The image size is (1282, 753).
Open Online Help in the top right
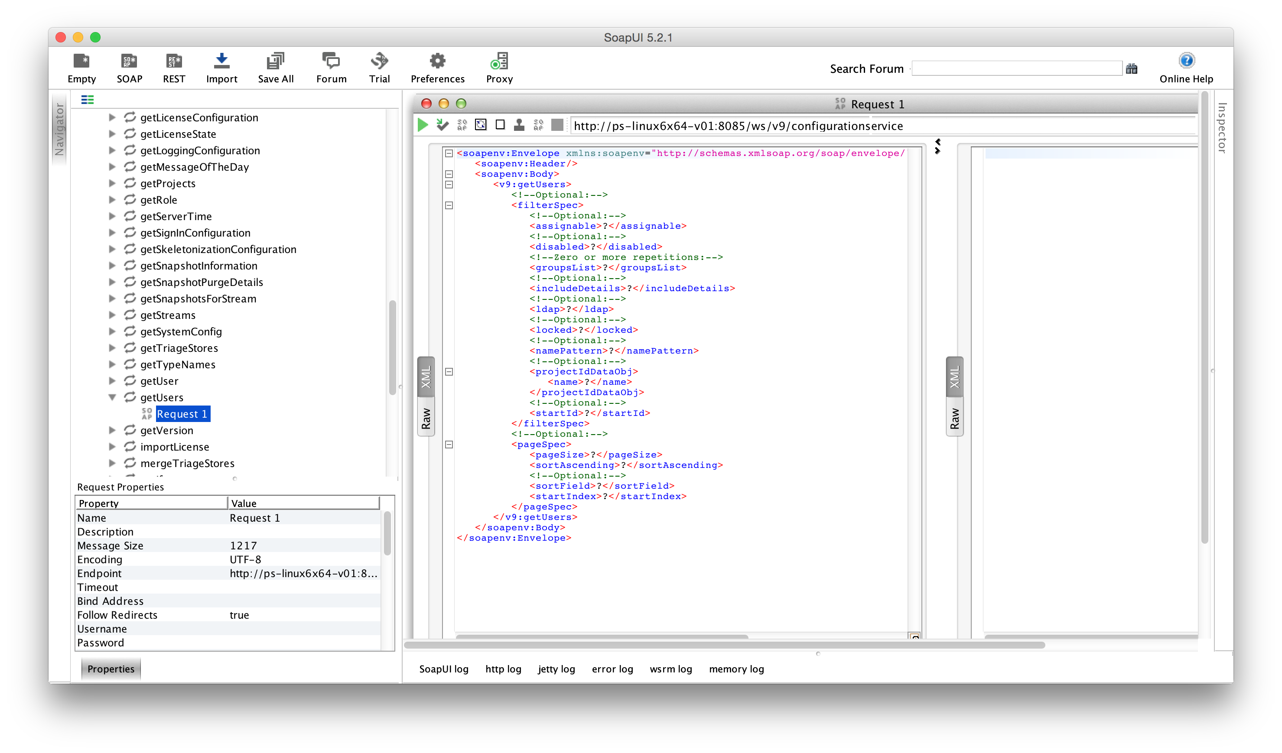coord(1186,68)
